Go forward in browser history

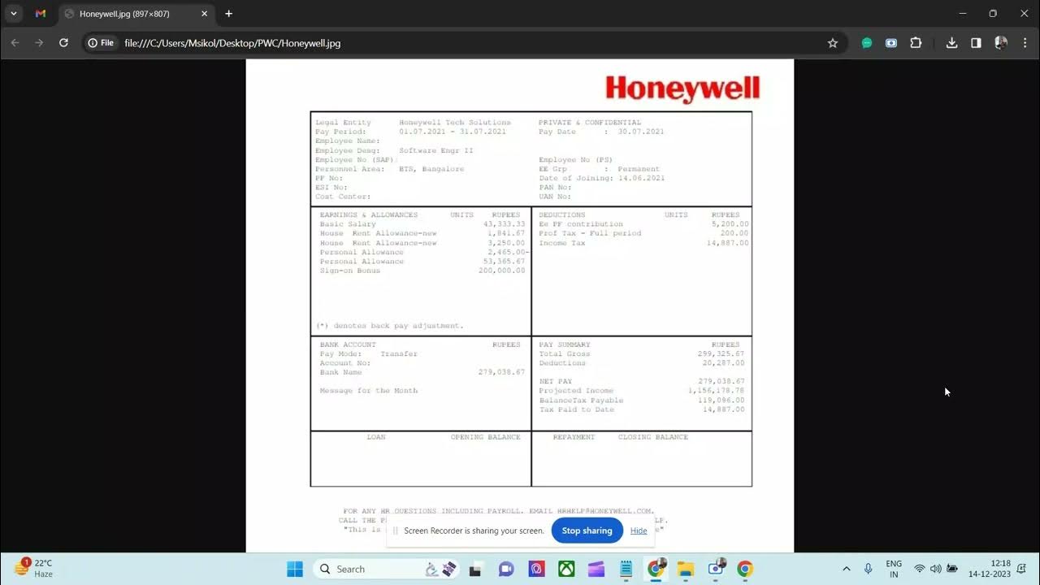(x=39, y=43)
